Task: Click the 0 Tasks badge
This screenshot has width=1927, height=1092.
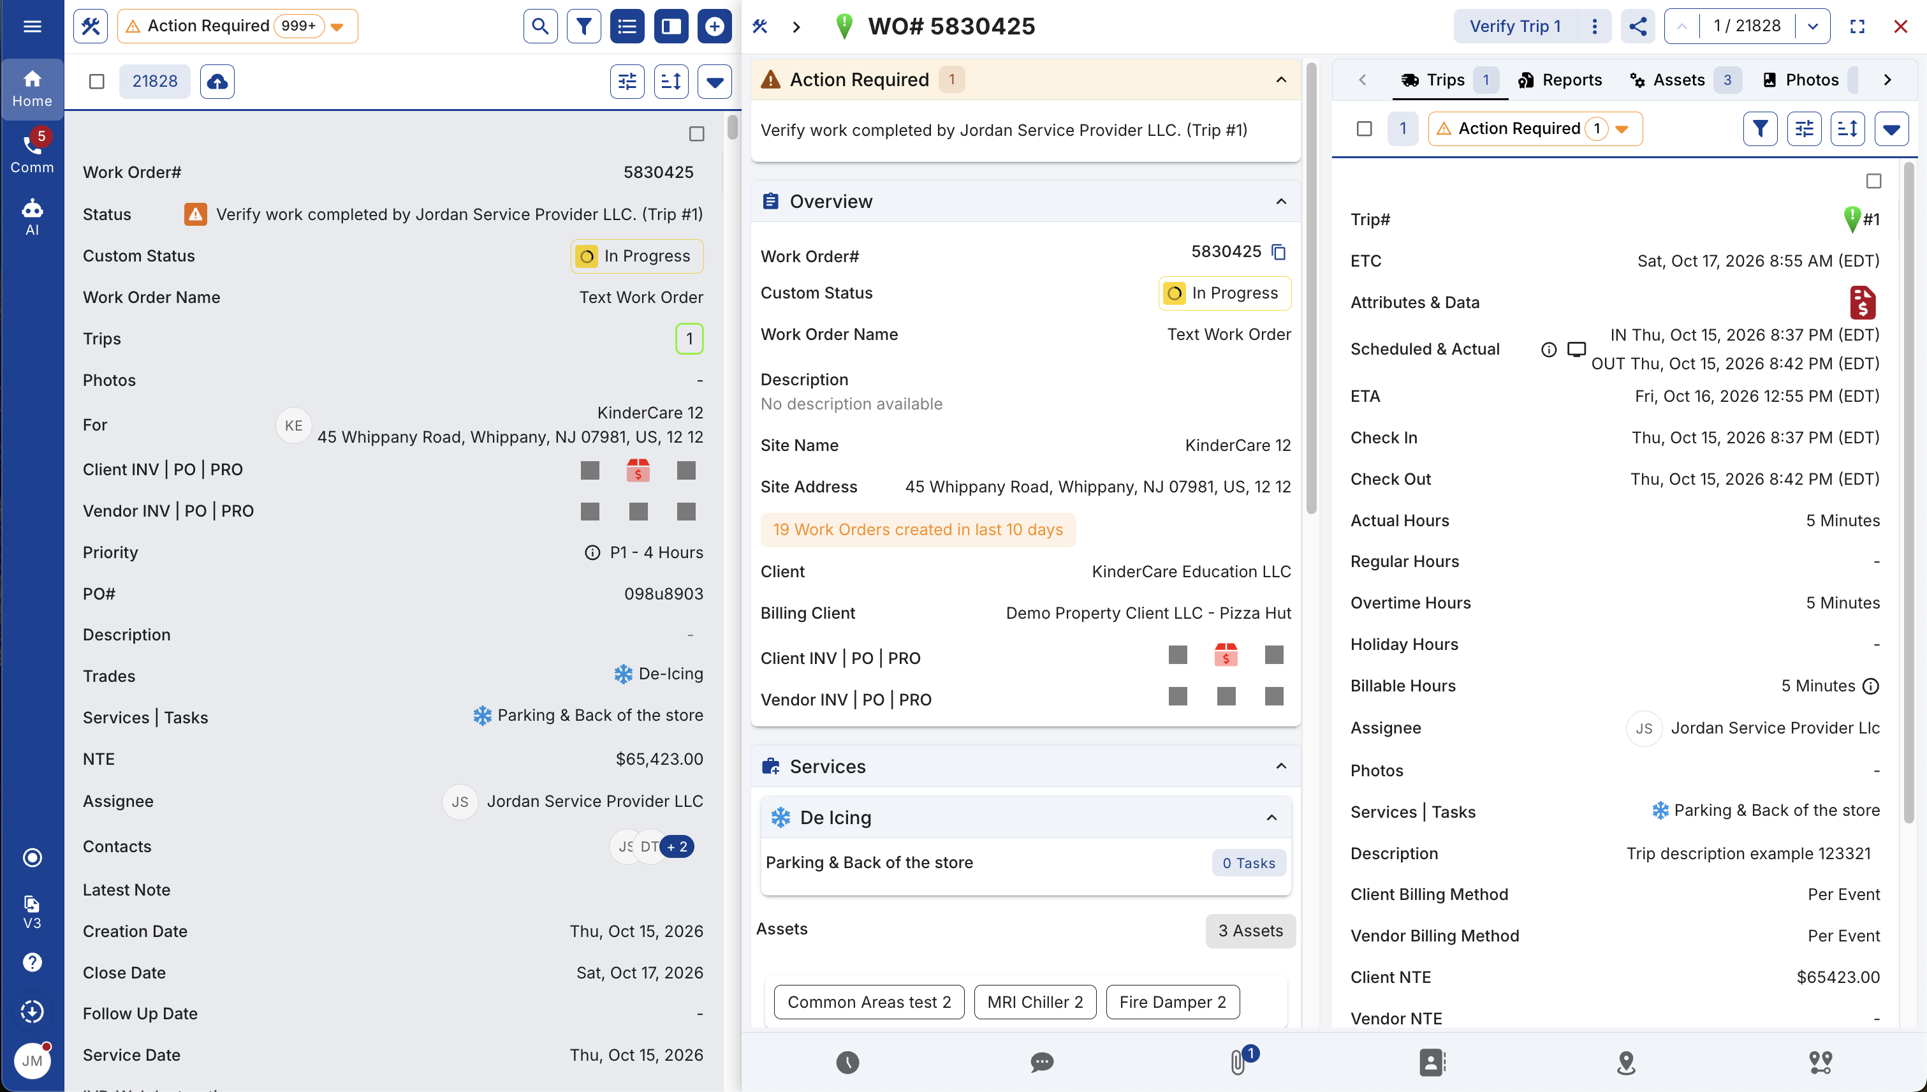Action: coord(1249,862)
